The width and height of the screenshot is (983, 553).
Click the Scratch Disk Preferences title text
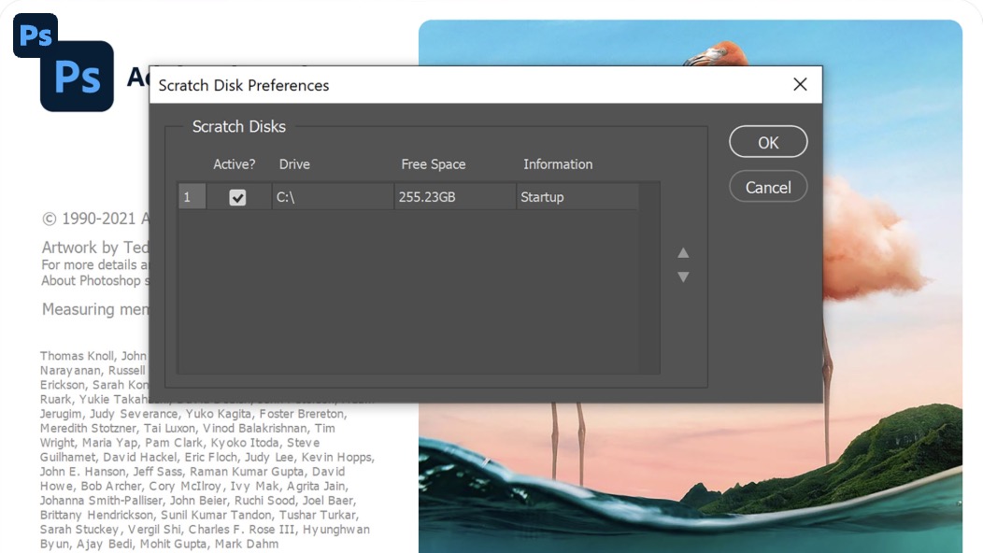(243, 85)
